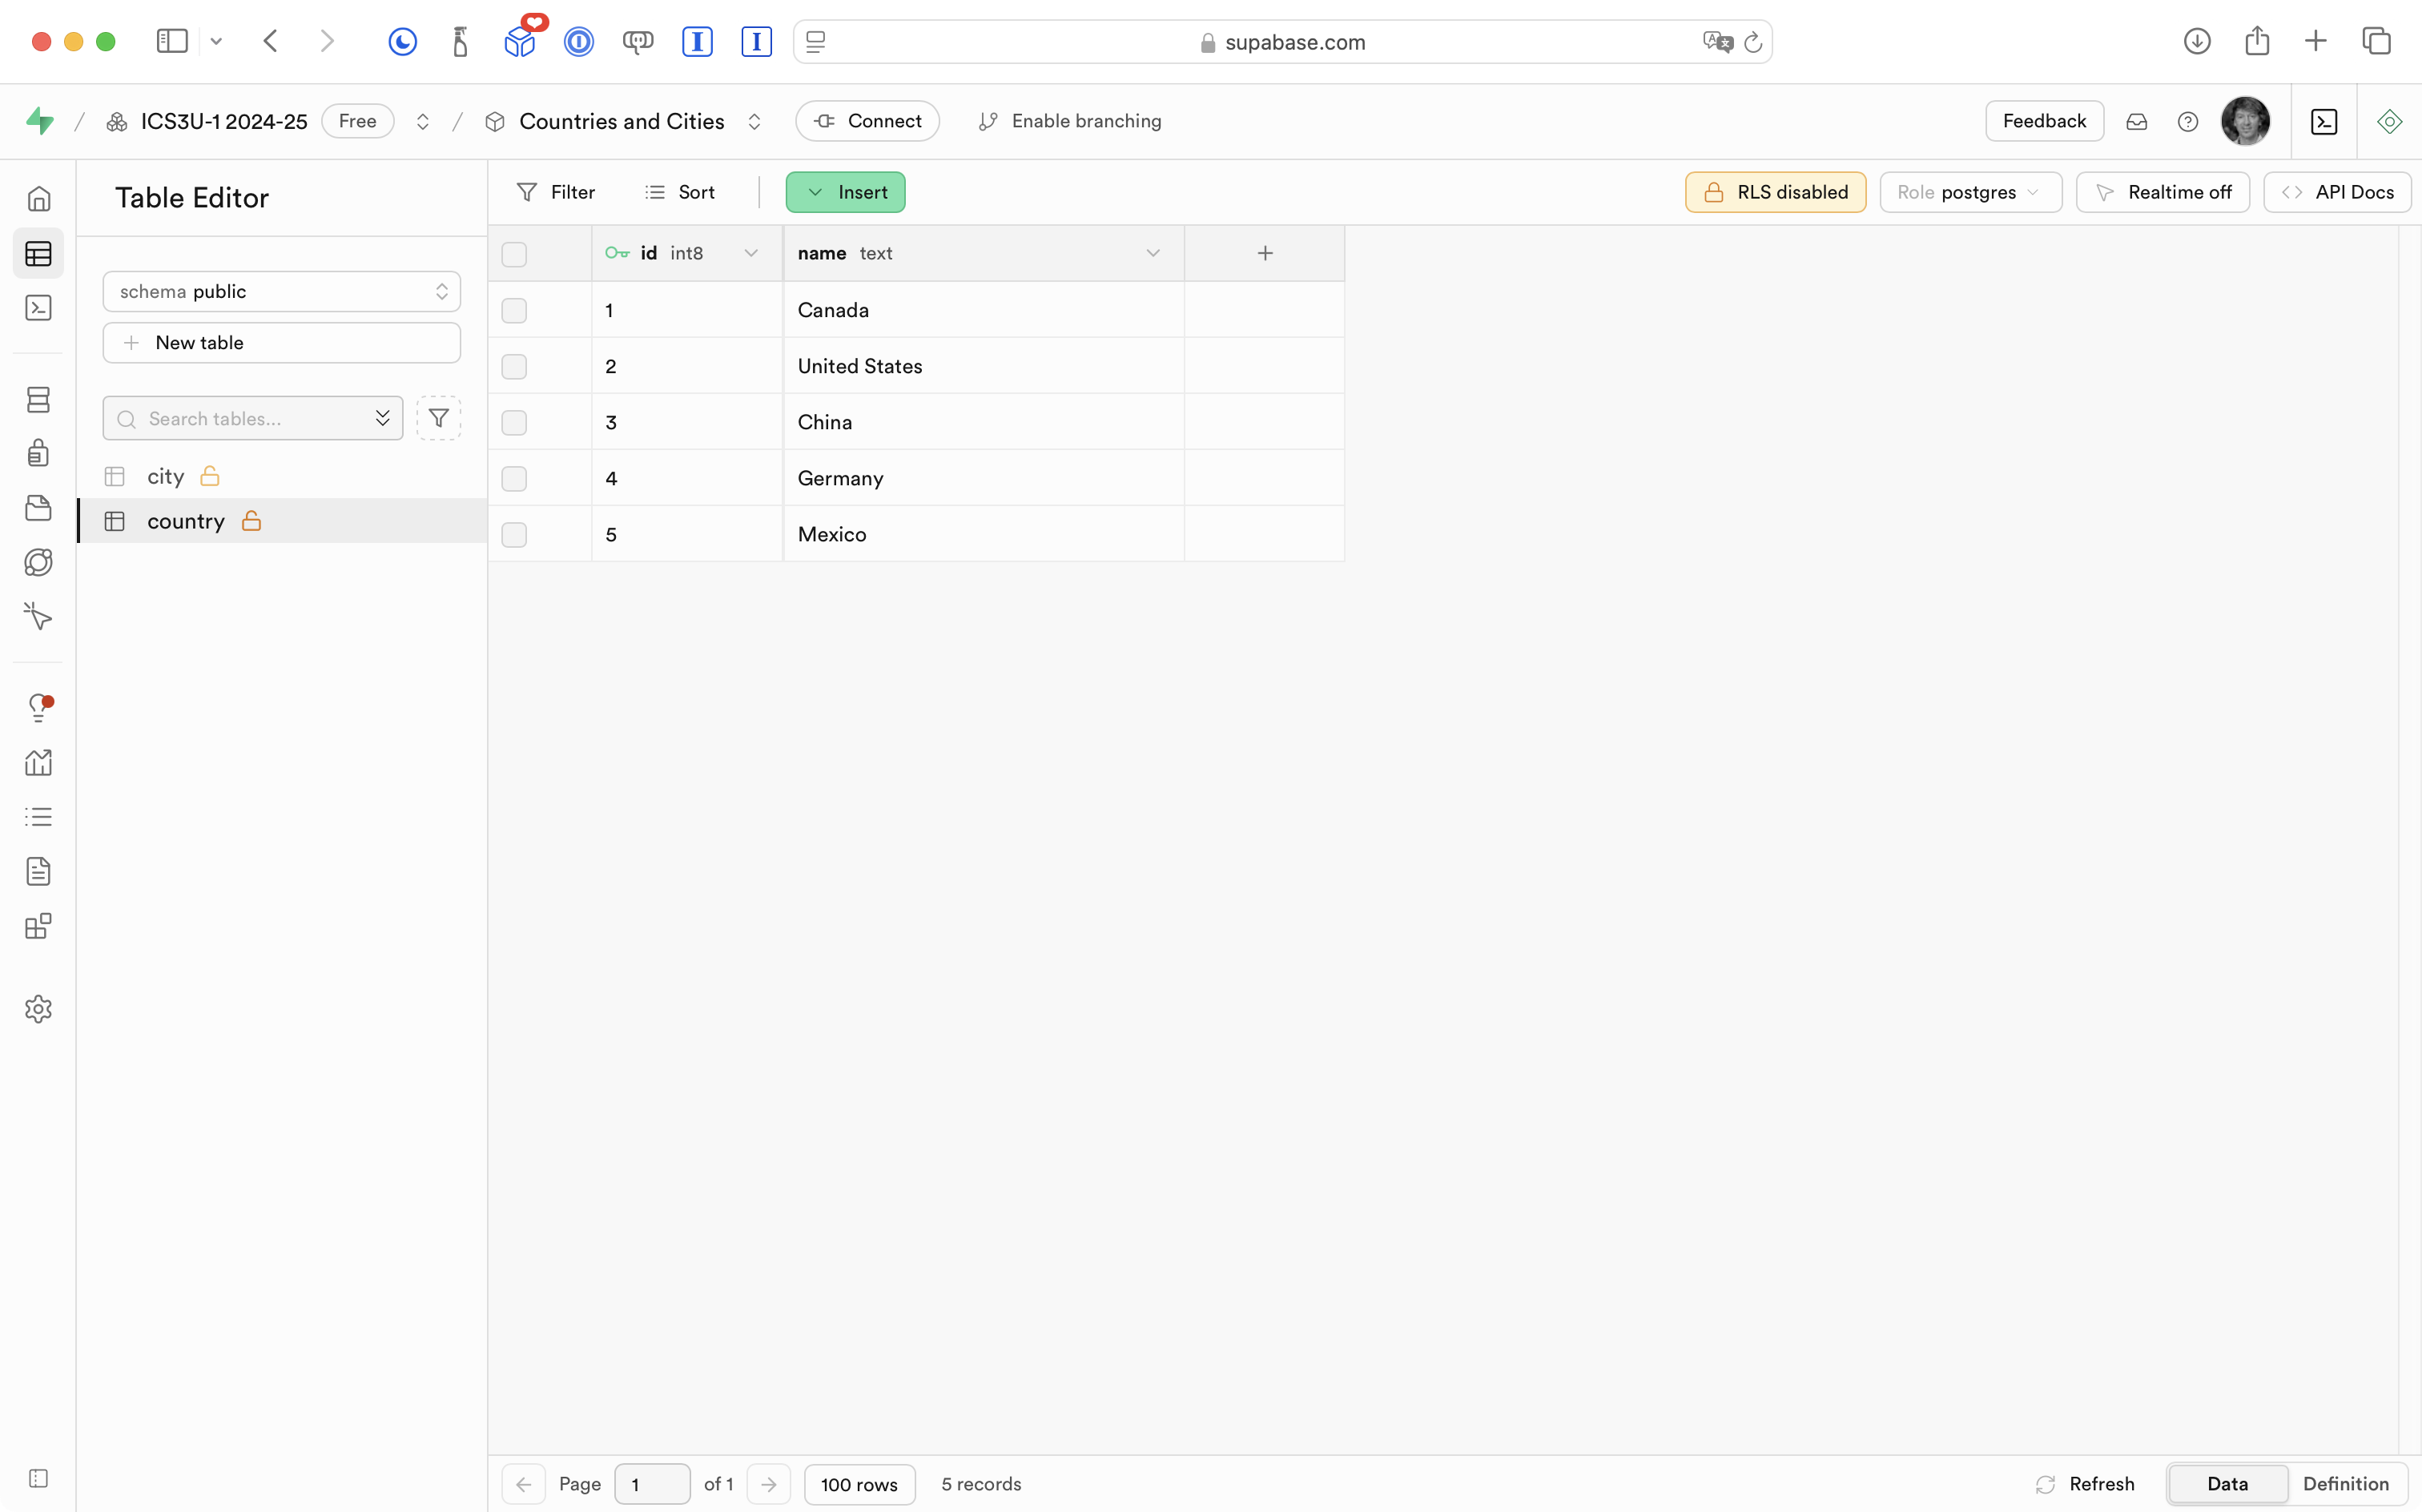Check the row checkbox for Canada
The image size is (2422, 1512).
tap(514, 311)
